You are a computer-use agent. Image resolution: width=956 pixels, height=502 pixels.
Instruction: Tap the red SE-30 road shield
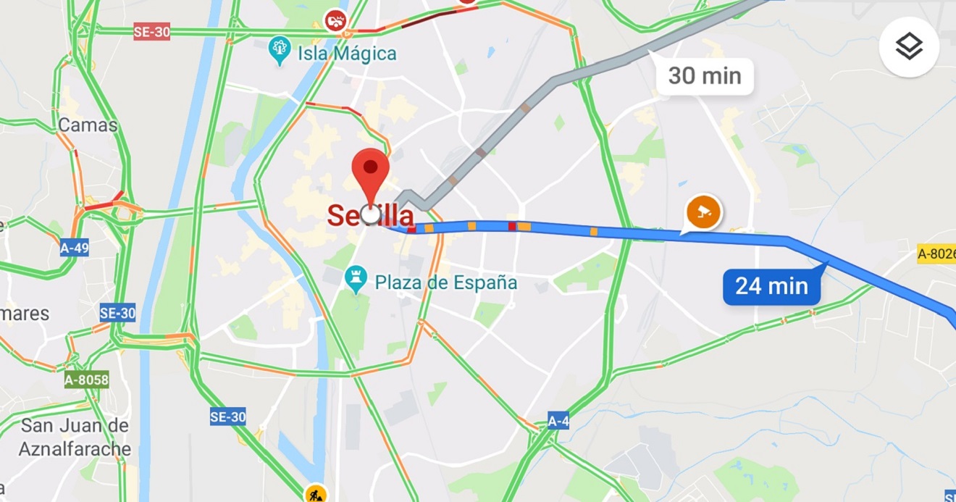(152, 31)
